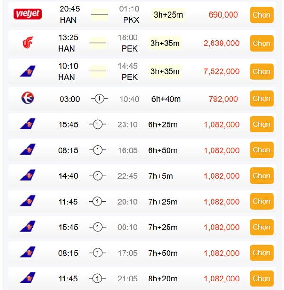Click the China Eastern logo on 03:00 flight
The image size is (284, 290).
click(x=27, y=97)
